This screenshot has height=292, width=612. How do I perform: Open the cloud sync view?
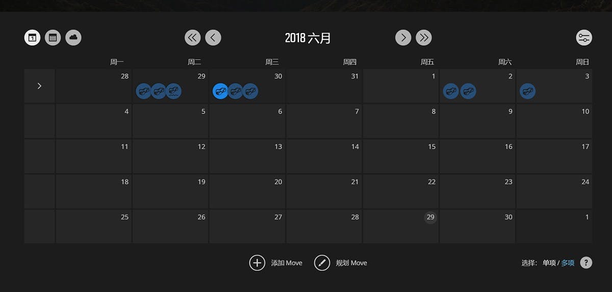73,38
